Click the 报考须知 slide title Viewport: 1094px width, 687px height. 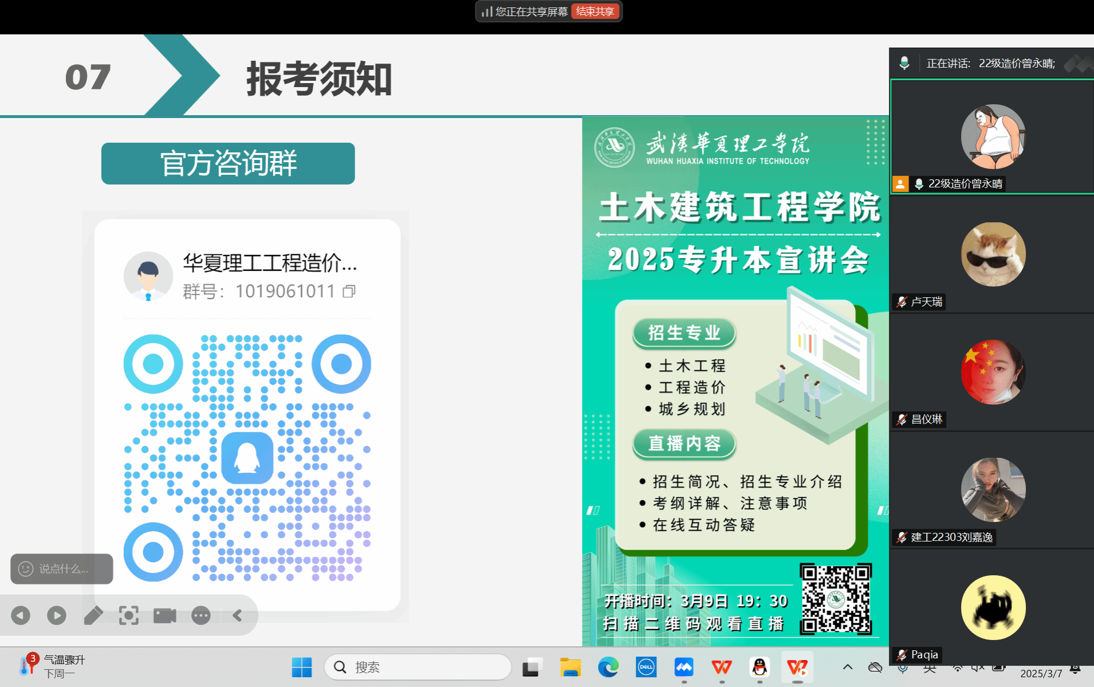click(319, 78)
